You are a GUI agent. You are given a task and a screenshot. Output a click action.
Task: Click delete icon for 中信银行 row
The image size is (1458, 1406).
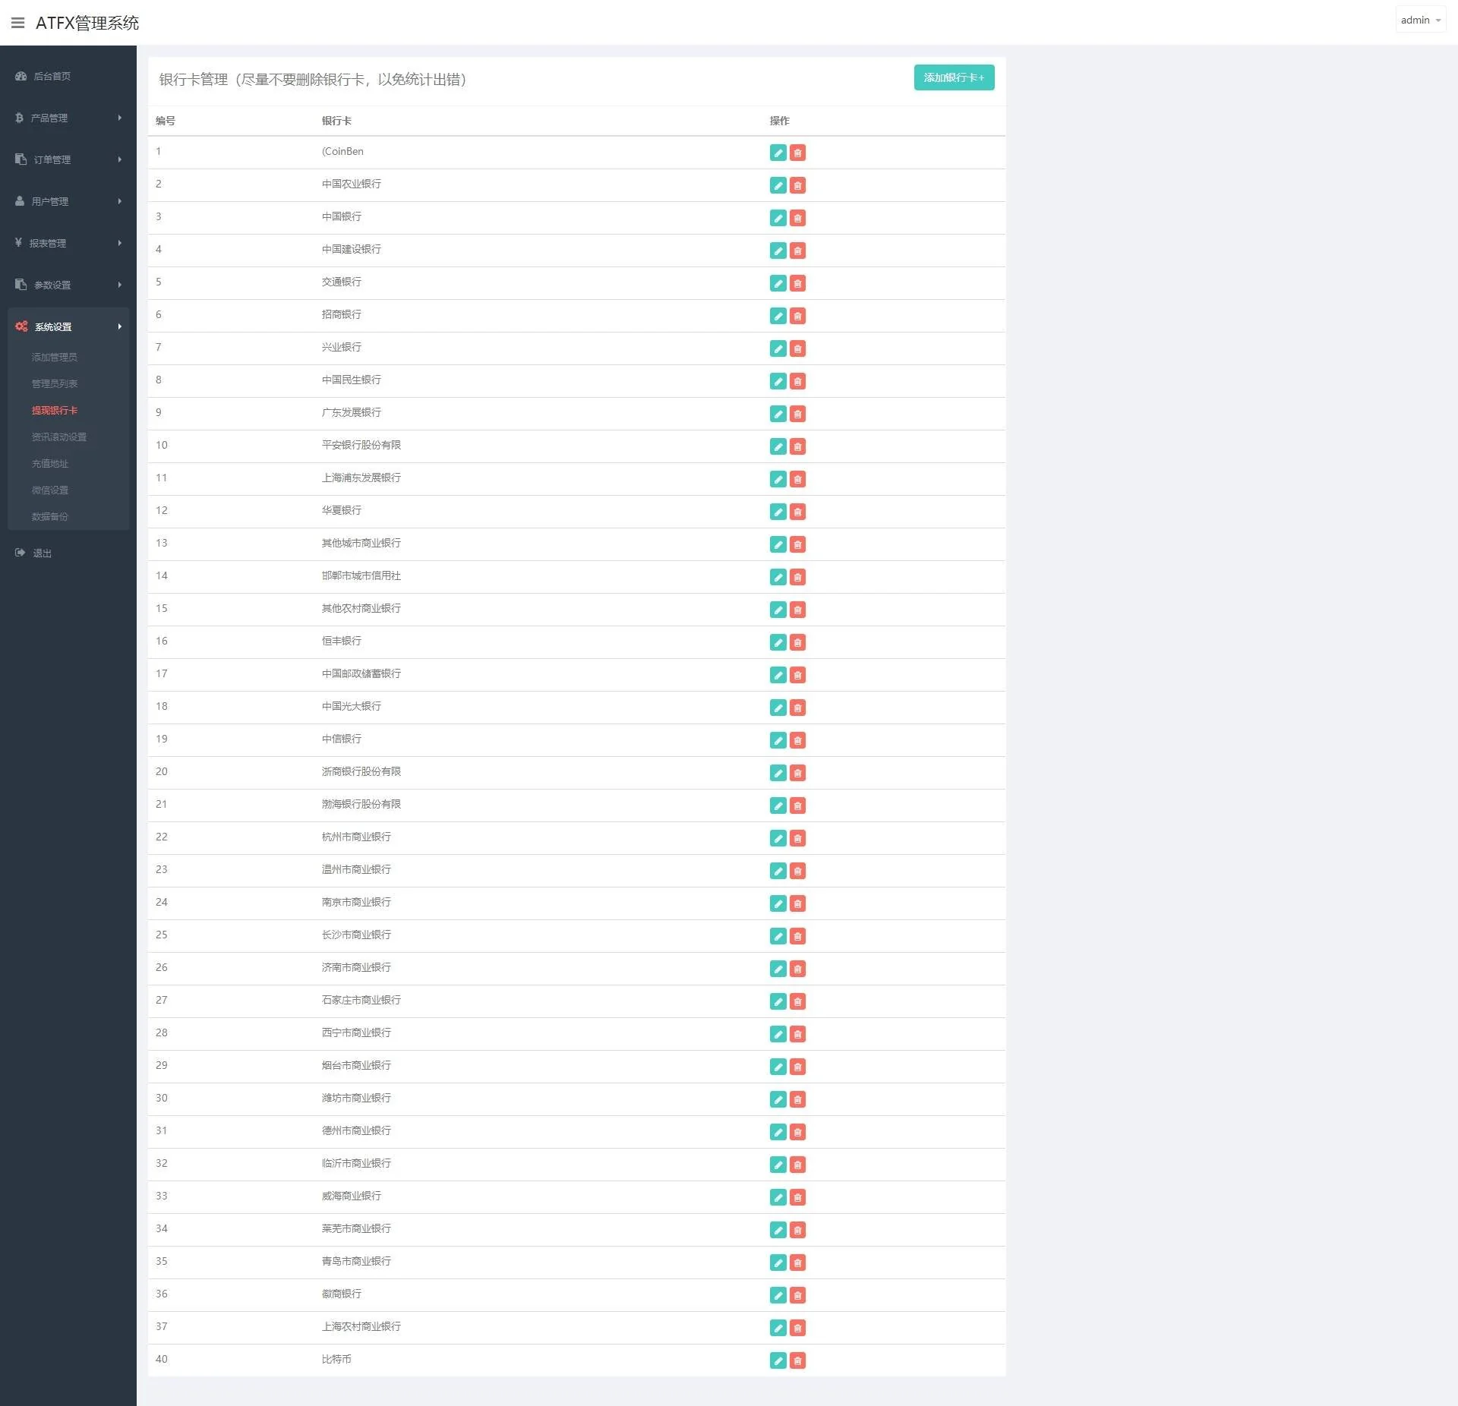pyautogui.click(x=797, y=740)
